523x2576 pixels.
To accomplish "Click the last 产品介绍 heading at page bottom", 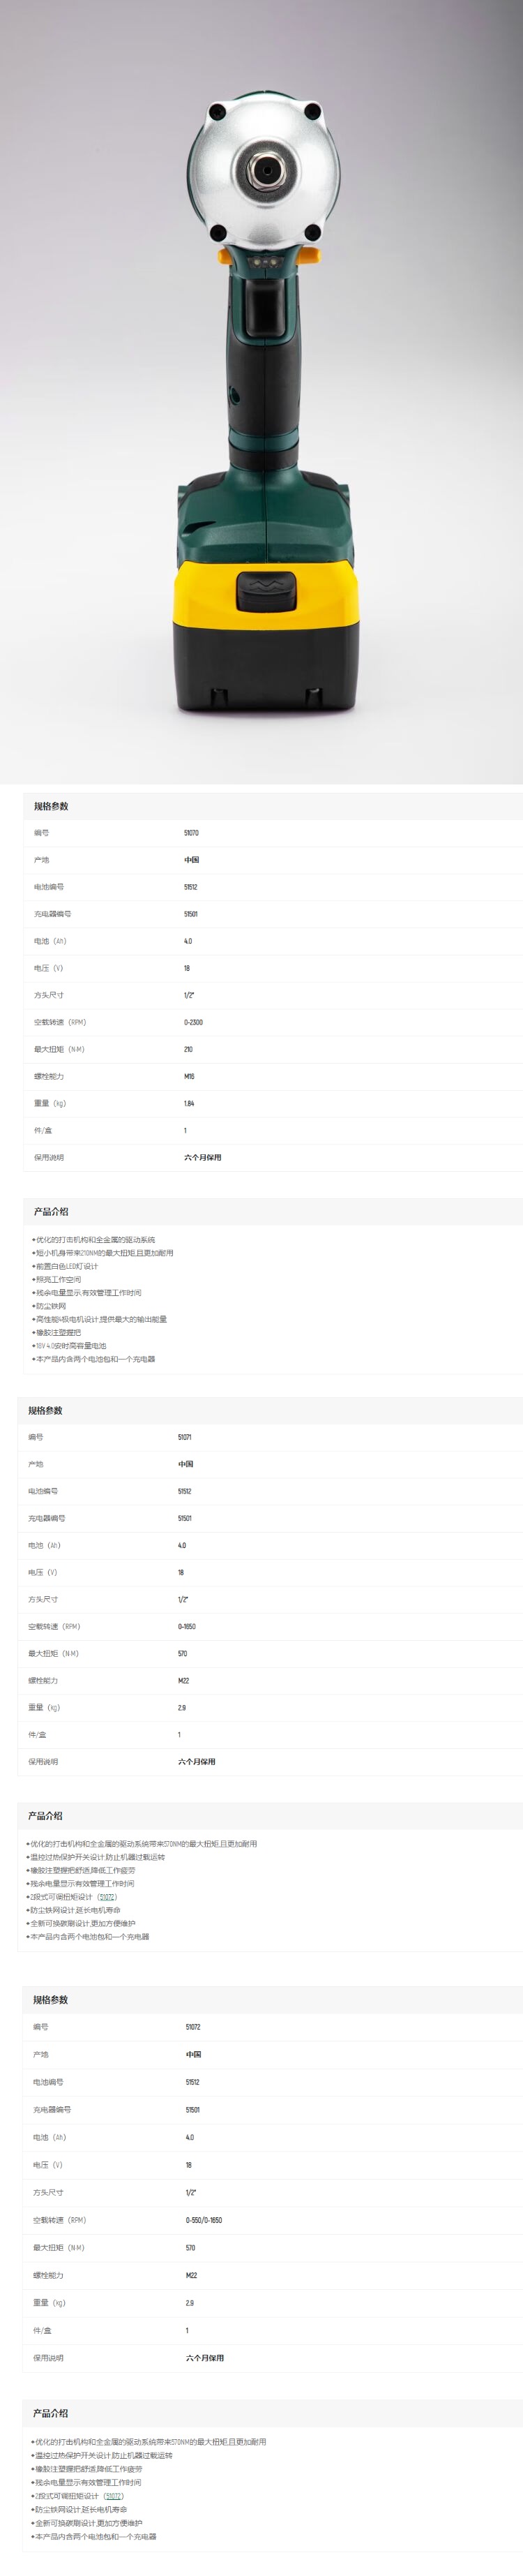I will pyautogui.click(x=51, y=2412).
